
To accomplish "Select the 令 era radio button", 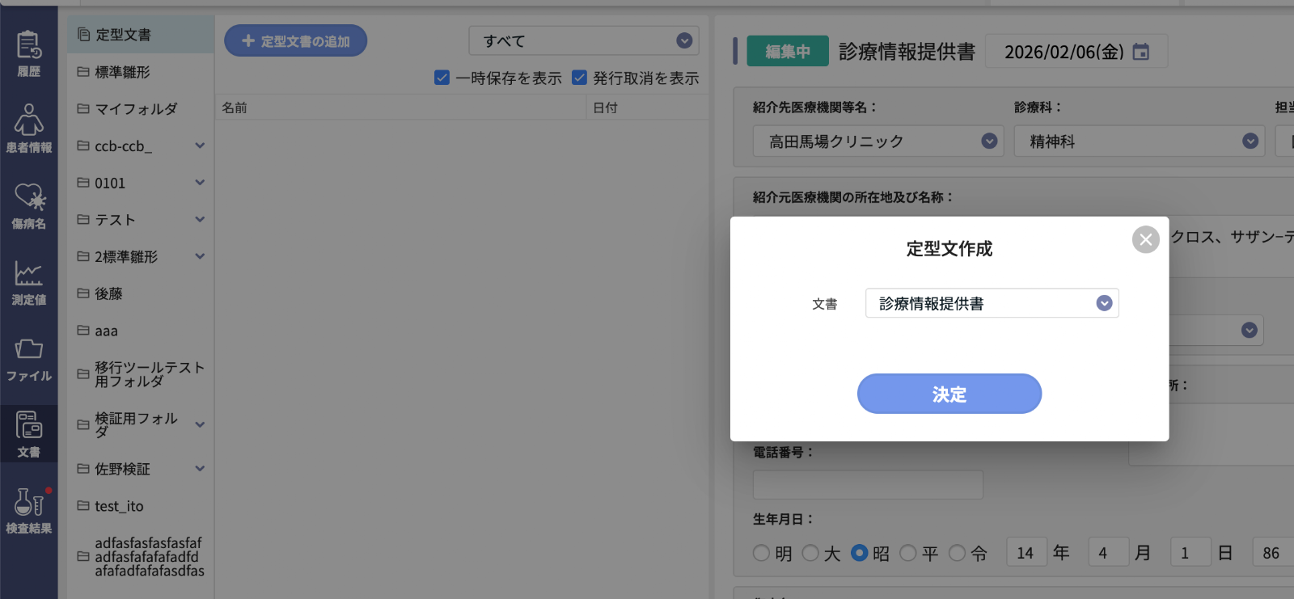I will (958, 553).
